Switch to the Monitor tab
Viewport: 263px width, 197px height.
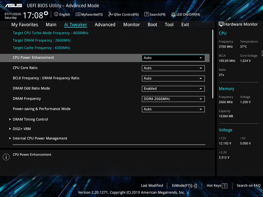pos(132,25)
